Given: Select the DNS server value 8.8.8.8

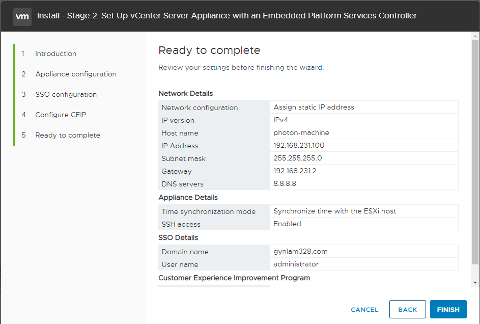Looking at the screenshot, I should [x=285, y=184].
